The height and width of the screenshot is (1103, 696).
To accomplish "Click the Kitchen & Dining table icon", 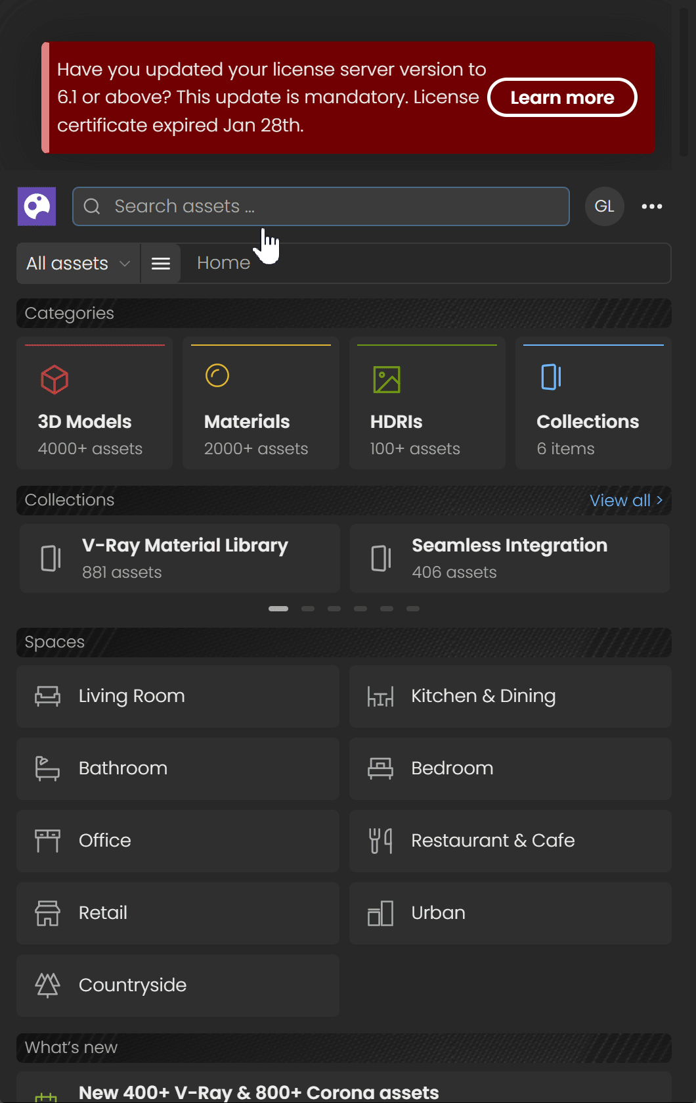I will point(381,696).
